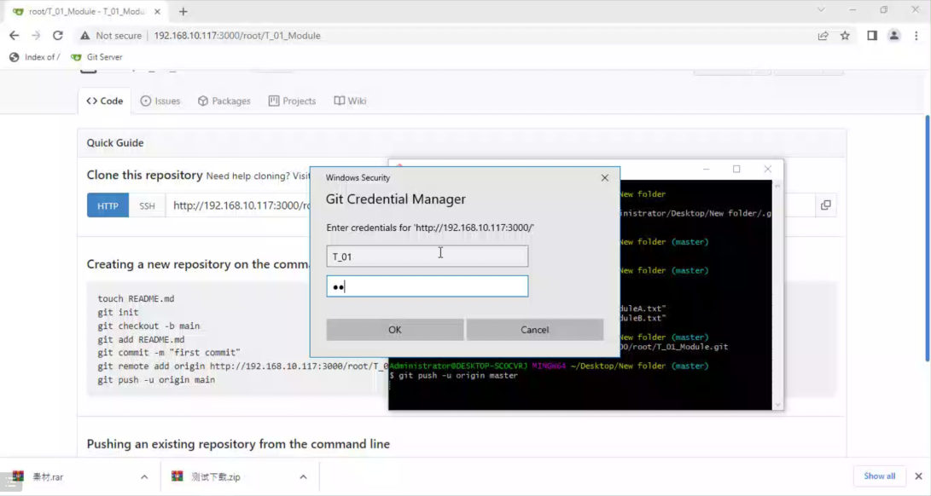Click Cancel in Git Credential Manager

tap(534, 330)
